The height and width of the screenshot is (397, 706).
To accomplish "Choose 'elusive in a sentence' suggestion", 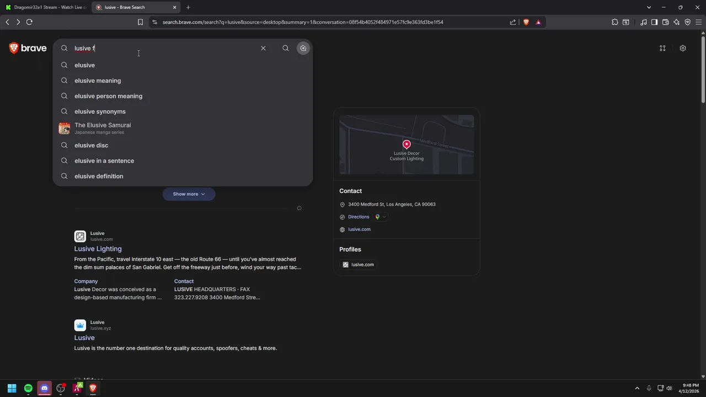I will [x=183, y=160].
